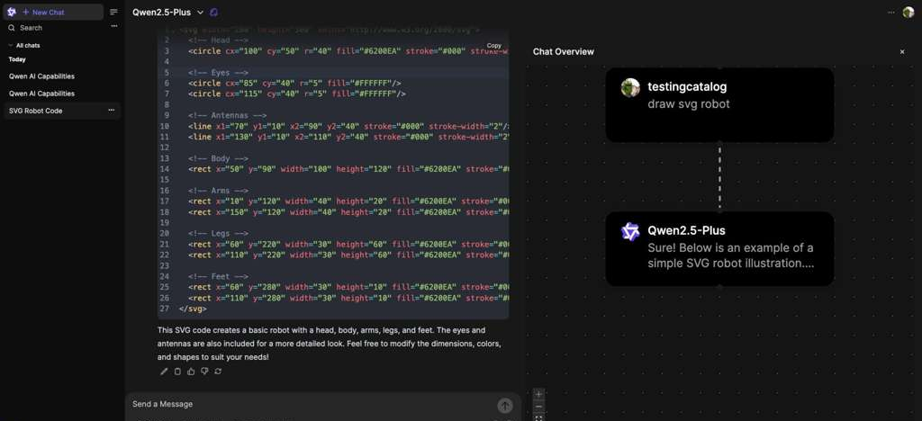Click the Qwen logo icon in sidebar
The image size is (922, 421).
click(11, 12)
